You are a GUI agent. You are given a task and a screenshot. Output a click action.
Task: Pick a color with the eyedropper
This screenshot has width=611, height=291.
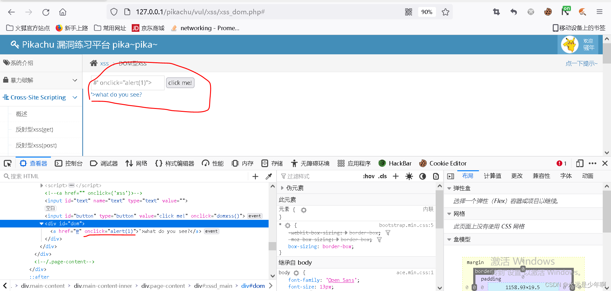coord(269,176)
